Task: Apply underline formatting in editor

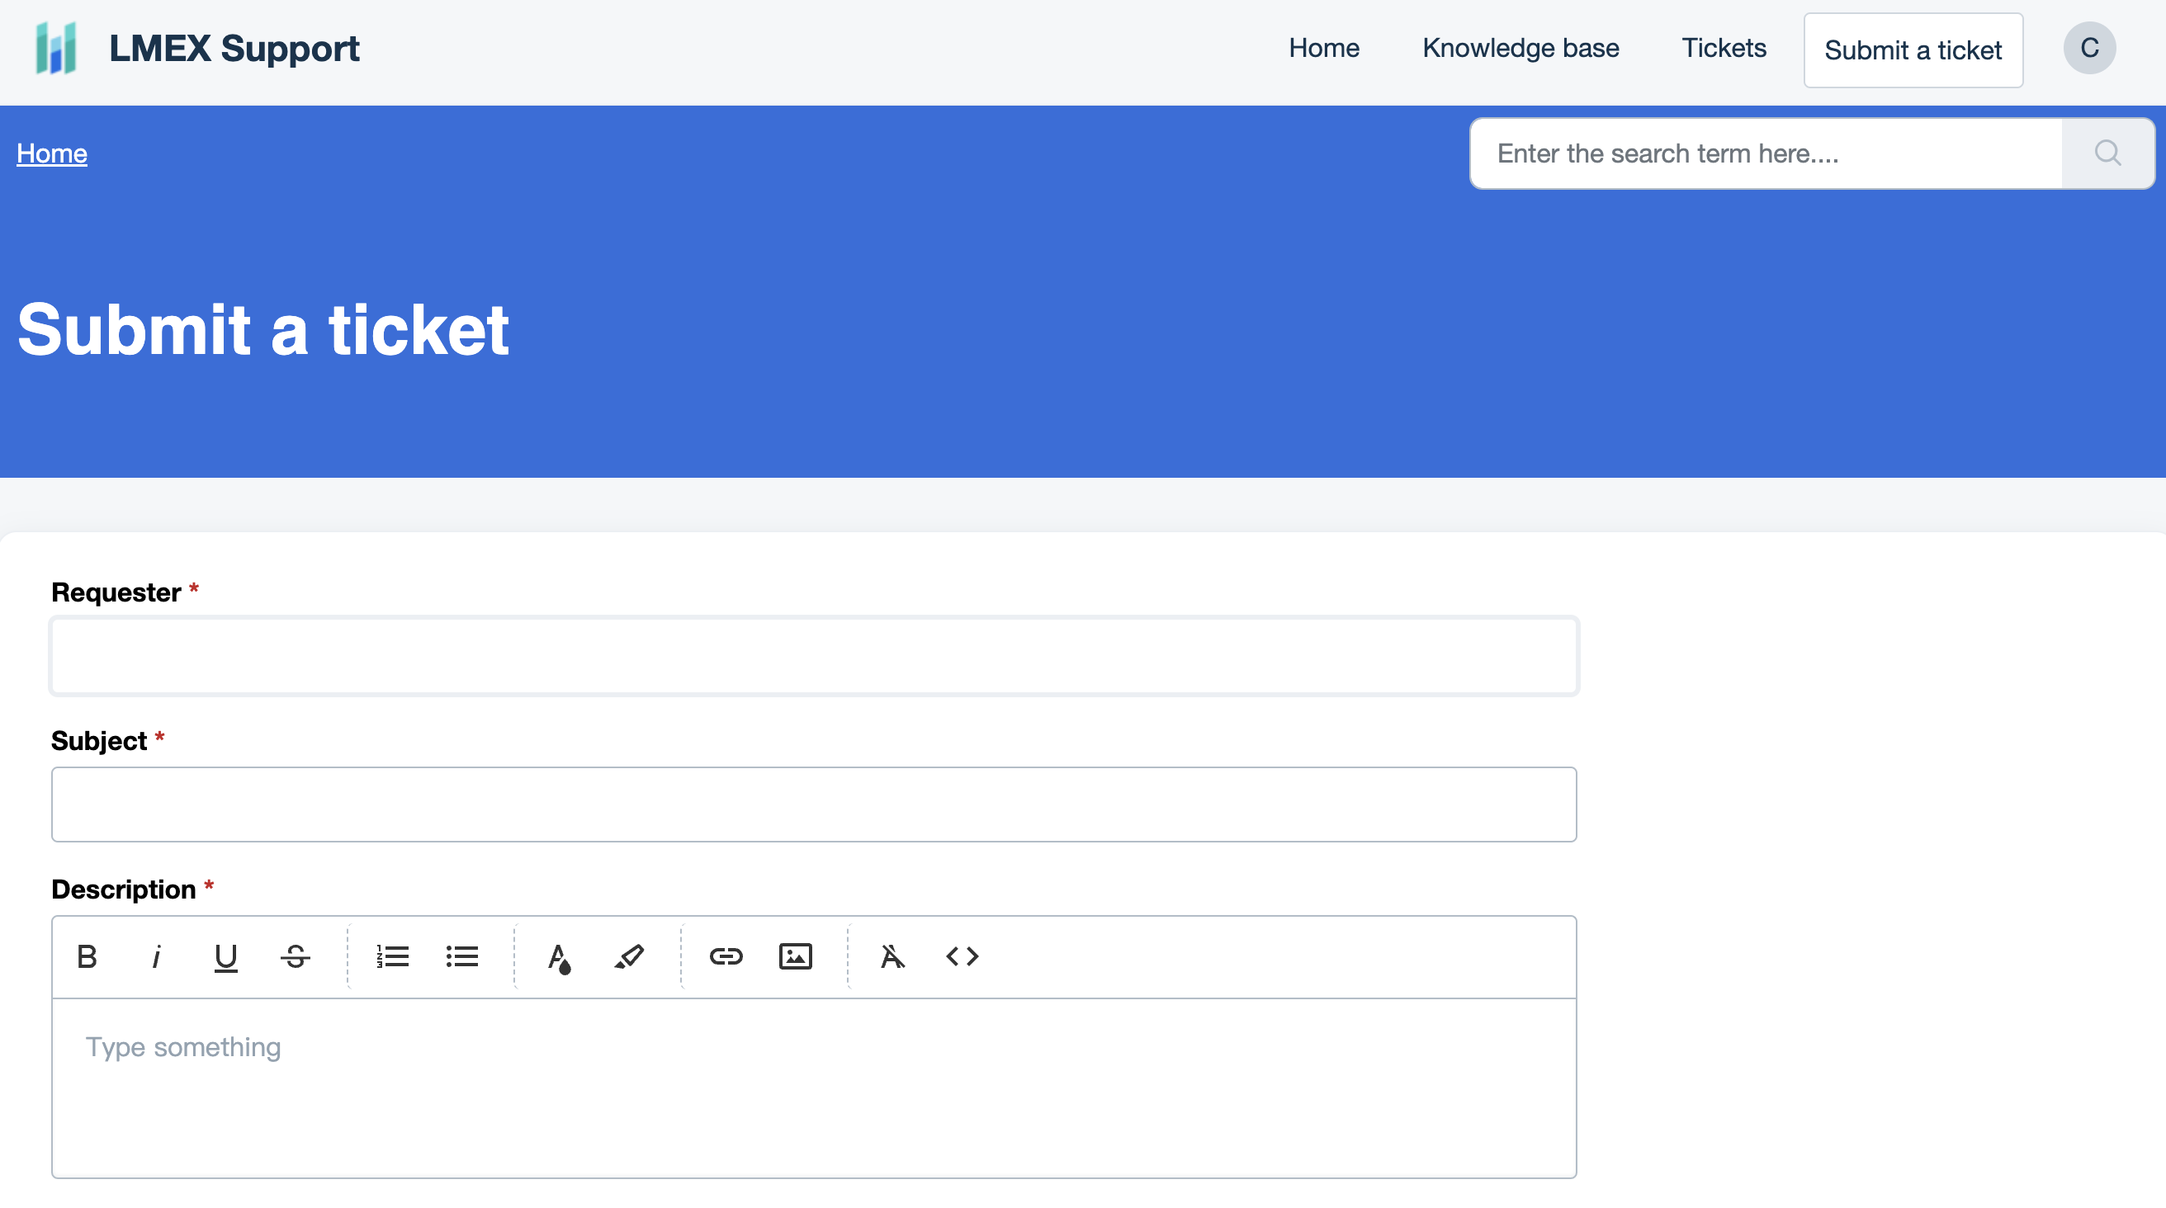Action: tap(225, 956)
